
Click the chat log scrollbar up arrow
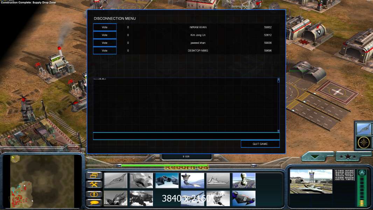click(279, 80)
